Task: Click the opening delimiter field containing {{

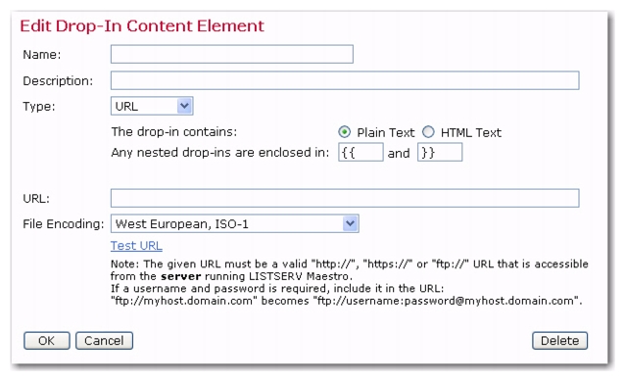Action: tap(361, 153)
